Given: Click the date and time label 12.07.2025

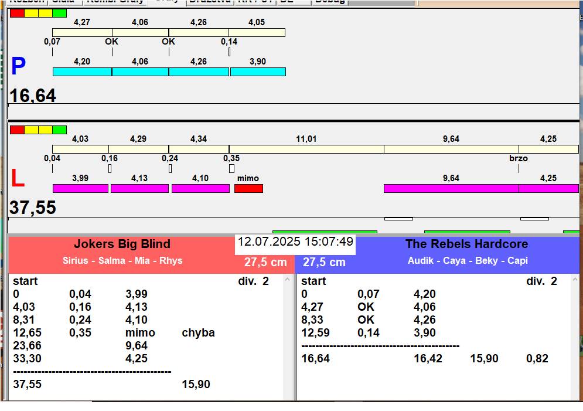Looking at the screenshot, I should point(295,242).
